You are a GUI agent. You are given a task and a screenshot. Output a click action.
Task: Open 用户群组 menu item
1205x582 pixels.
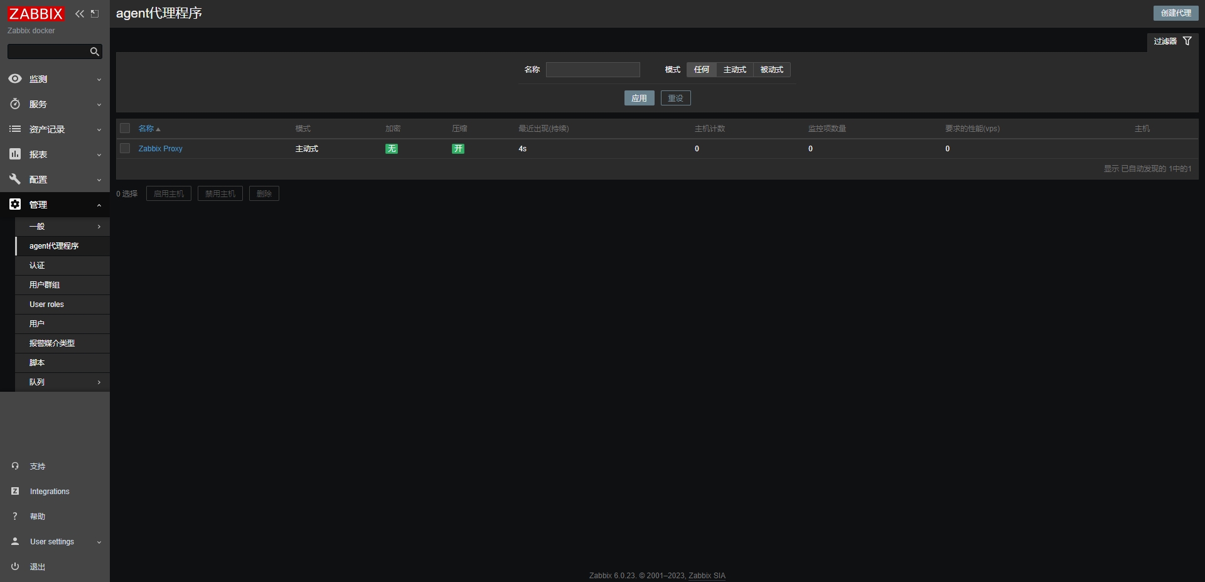pos(63,285)
